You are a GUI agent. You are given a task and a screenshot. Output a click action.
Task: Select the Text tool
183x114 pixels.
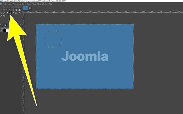20,13
